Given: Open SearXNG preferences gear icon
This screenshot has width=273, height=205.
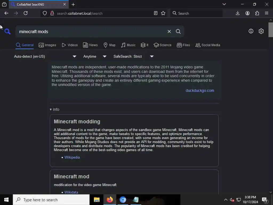Looking at the screenshot, I should pyautogui.click(x=261, y=31).
